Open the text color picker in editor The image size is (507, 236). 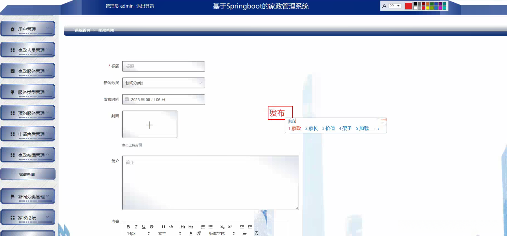coord(191,233)
